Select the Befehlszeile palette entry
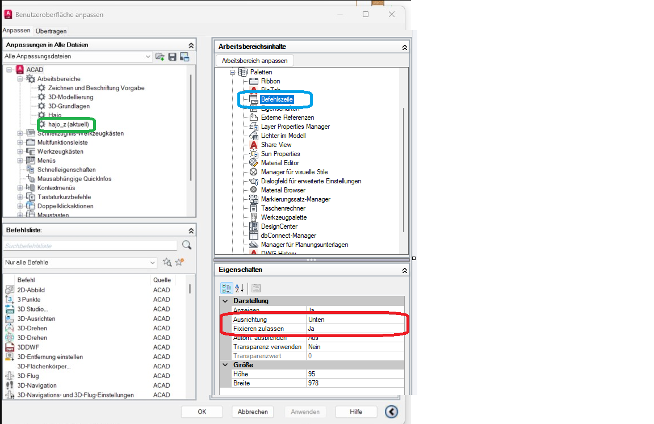The height and width of the screenshot is (424, 654). 277,99
